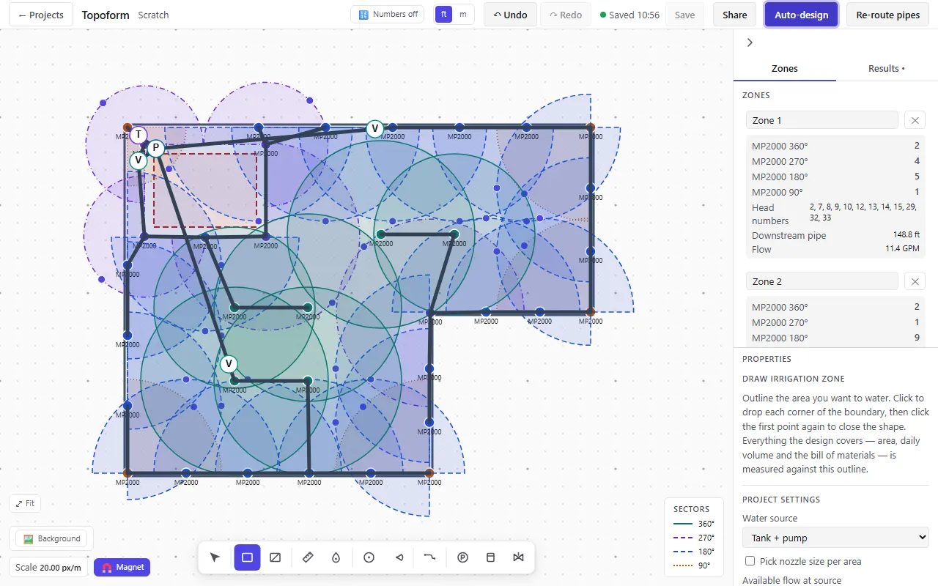Select the water droplet tool
The width and height of the screenshot is (938, 586).
click(336, 557)
